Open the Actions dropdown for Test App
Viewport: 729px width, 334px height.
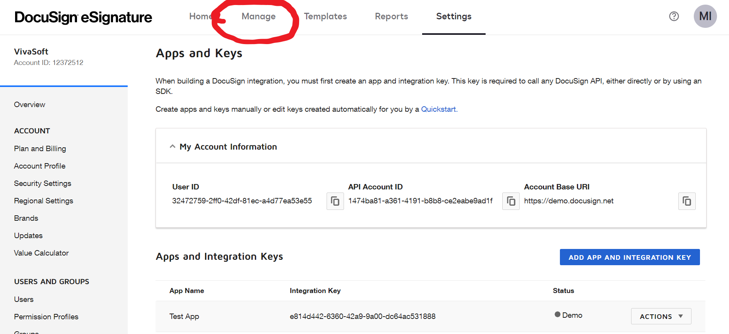[661, 316]
